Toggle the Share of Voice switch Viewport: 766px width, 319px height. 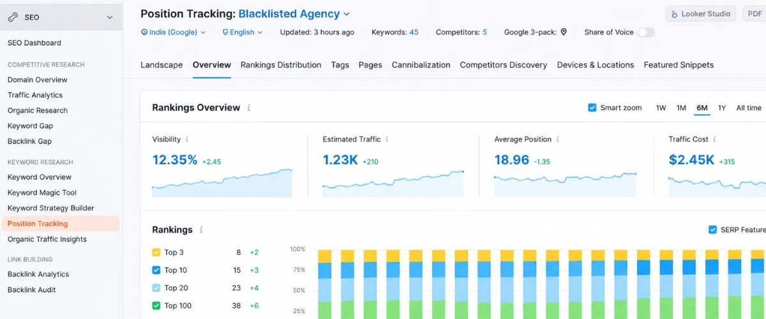tap(646, 32)
